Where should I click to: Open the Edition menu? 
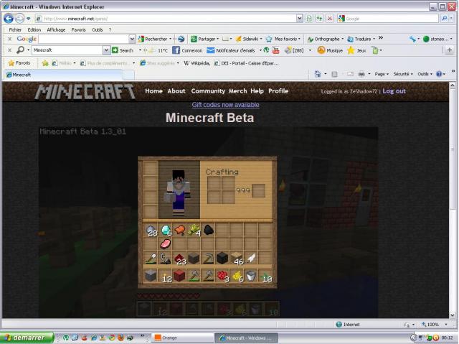[x=34, y=30]
